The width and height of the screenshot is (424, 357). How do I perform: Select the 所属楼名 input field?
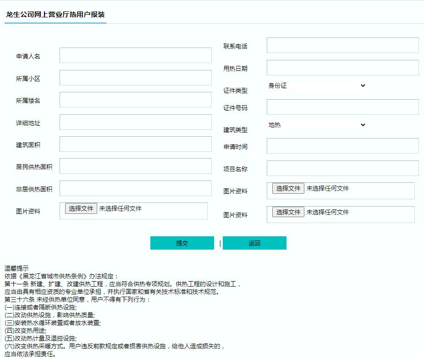click(135, 100)
